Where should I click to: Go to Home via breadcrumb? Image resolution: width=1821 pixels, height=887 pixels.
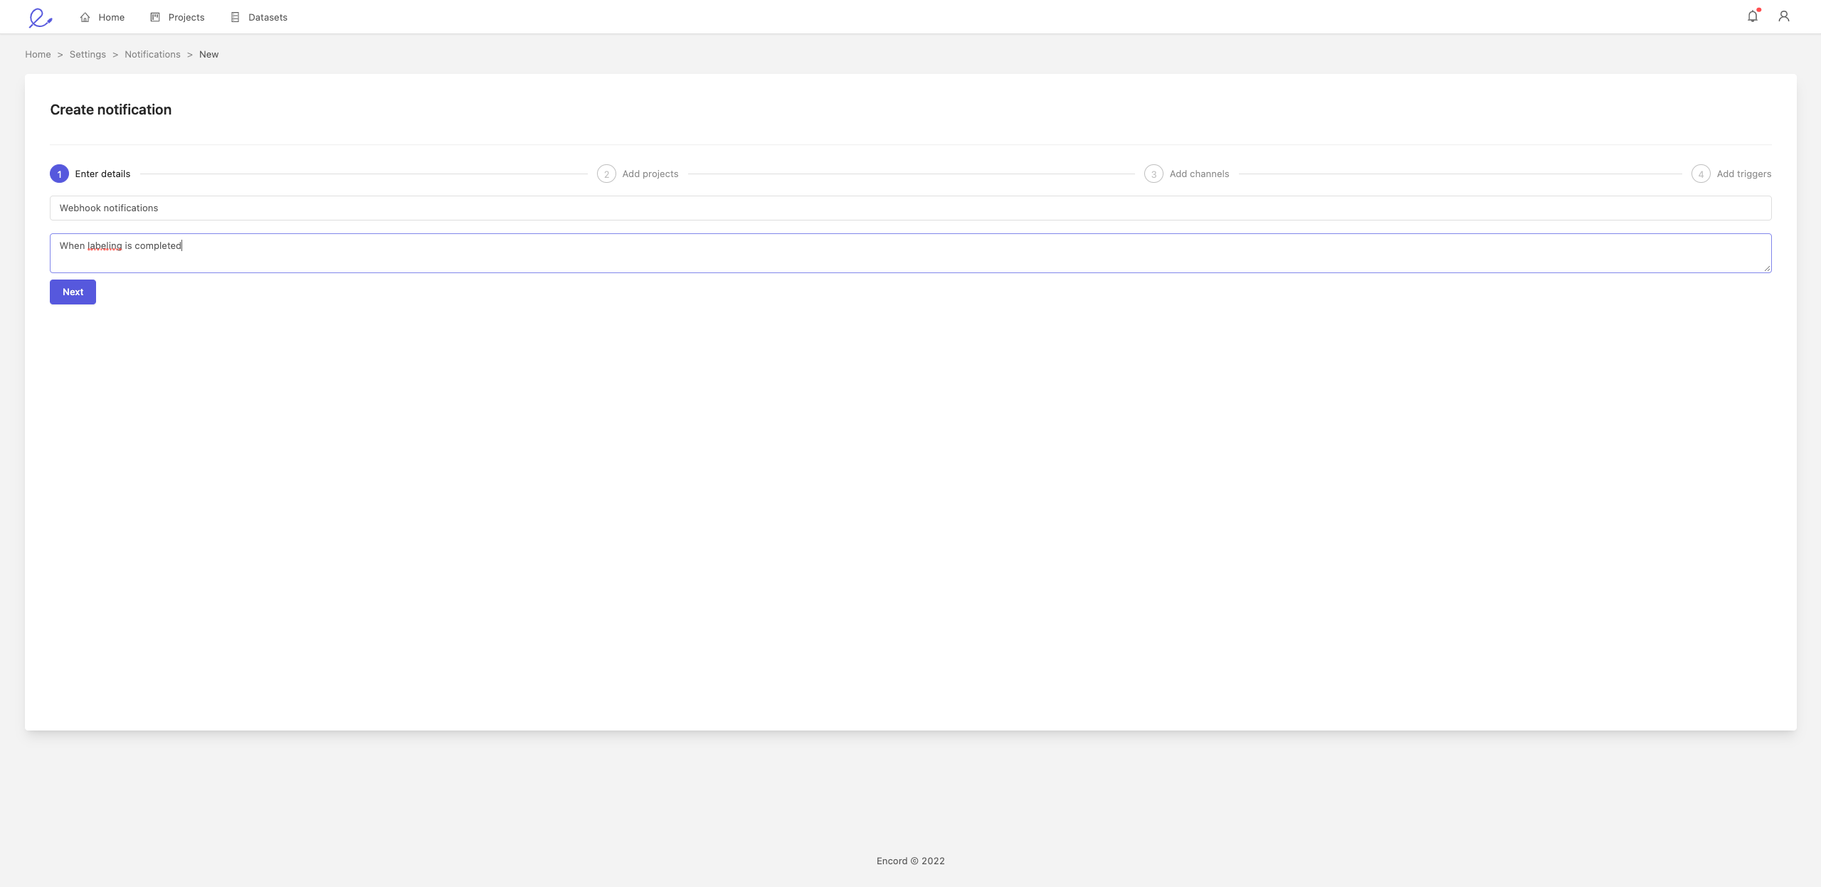click(38, 55)
